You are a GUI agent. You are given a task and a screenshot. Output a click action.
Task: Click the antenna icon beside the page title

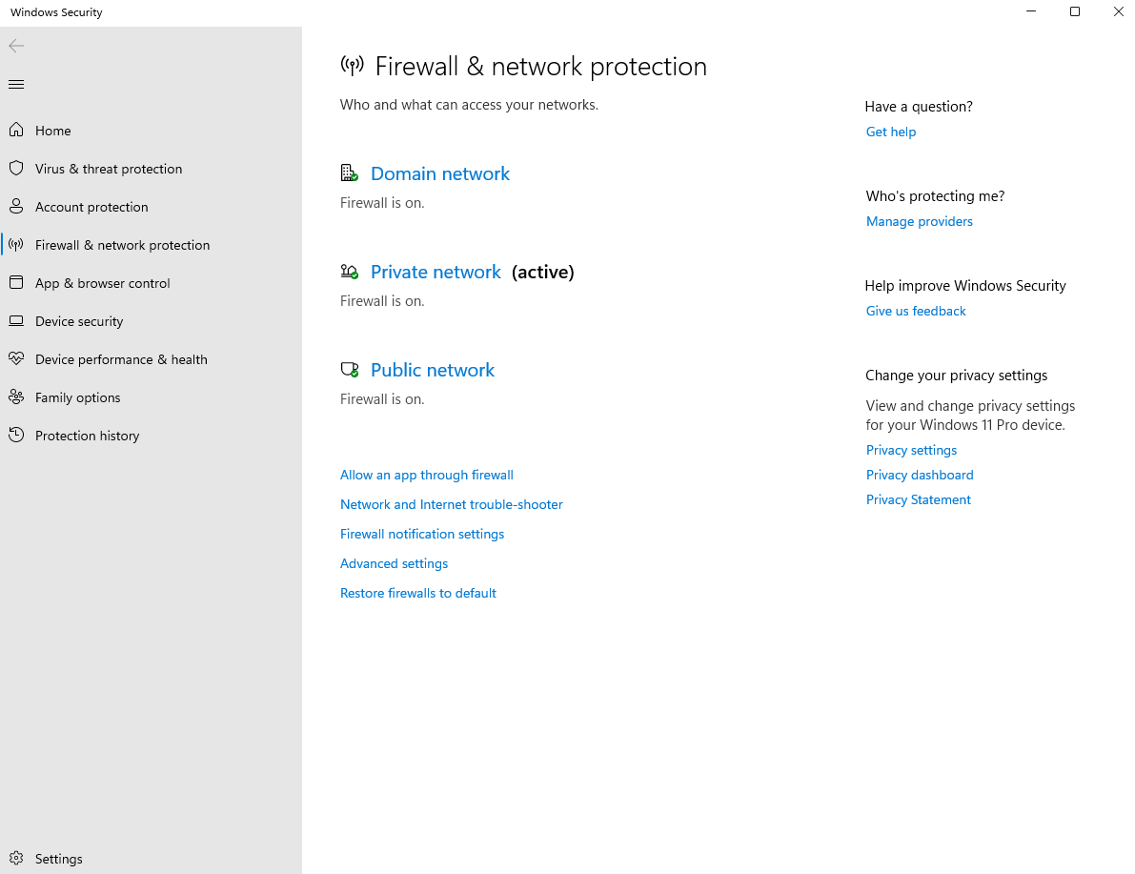(352, 66)
